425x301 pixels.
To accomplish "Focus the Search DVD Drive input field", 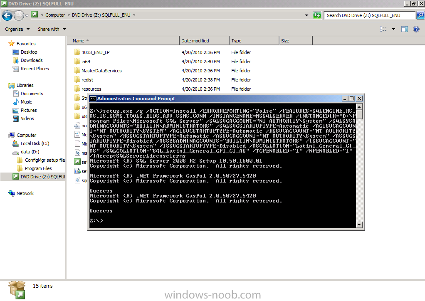I will (370, 15).
